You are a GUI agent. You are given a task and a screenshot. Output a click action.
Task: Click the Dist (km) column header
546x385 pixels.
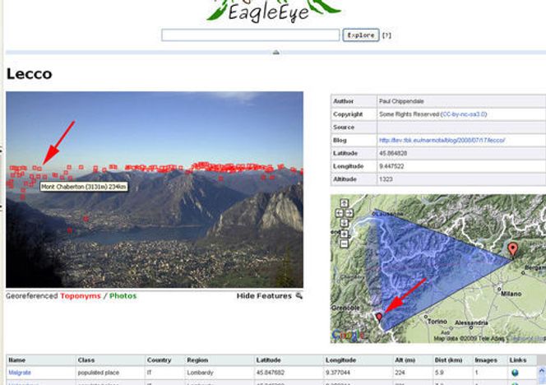point(448,360)
